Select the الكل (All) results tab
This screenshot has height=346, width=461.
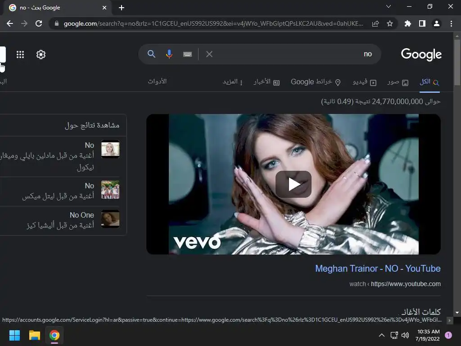click(x=429, y=82)
